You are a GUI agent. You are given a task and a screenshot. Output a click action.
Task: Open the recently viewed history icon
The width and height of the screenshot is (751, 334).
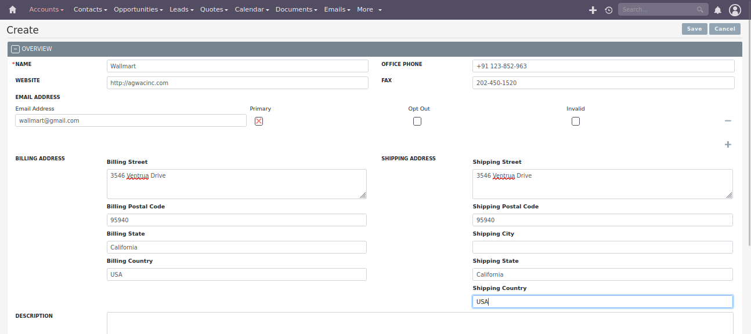(608, 10)
